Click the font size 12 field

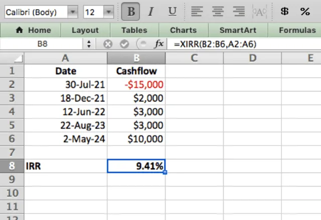coord(94,12)
